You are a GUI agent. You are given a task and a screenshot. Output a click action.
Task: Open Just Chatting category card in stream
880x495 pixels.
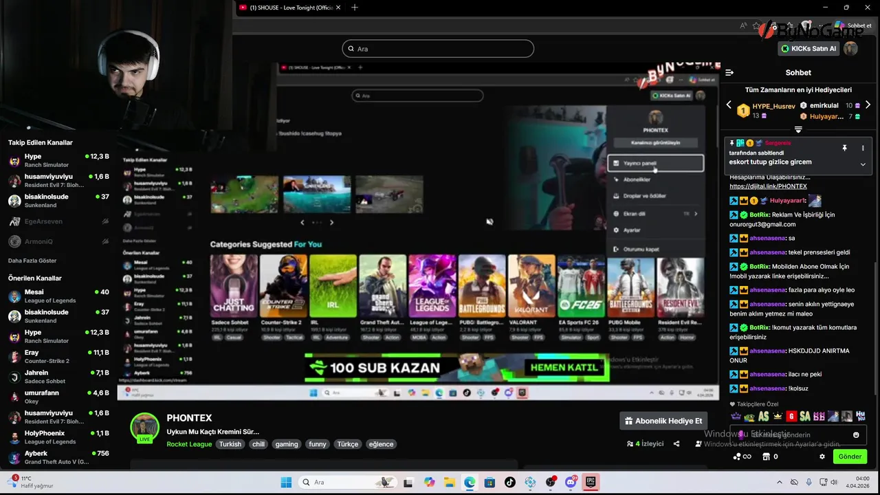tap(234, 286)
